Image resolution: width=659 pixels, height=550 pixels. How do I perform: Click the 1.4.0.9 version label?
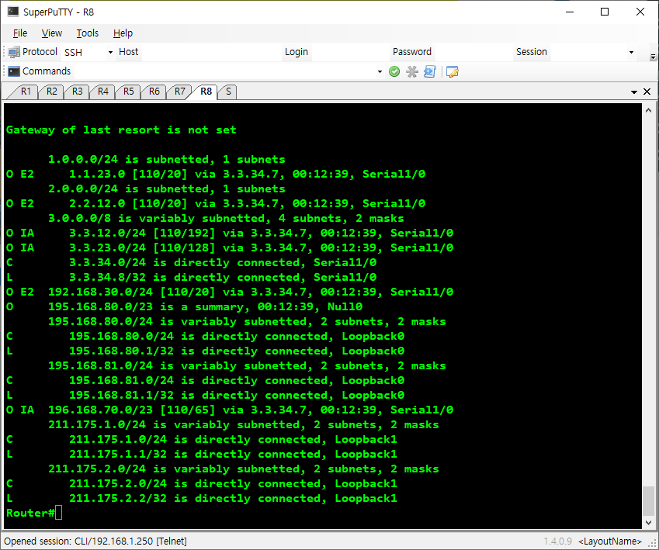pyautogui.click(x=558, y=541)
